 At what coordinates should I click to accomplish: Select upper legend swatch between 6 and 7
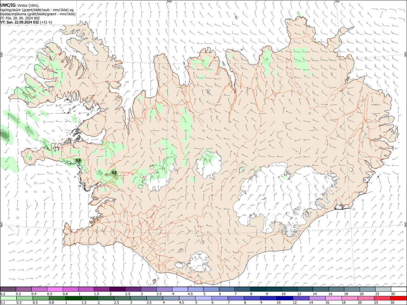[226, 289]
